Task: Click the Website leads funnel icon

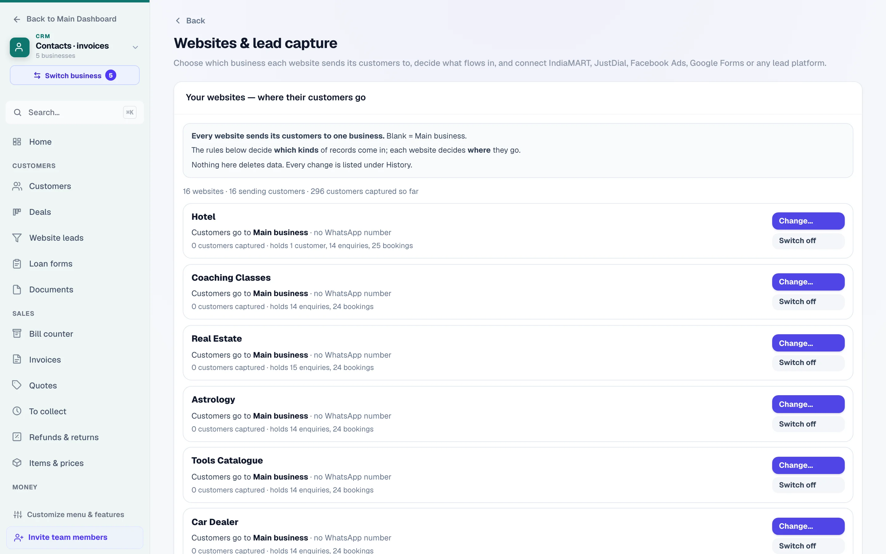Action: pos(17,238)
